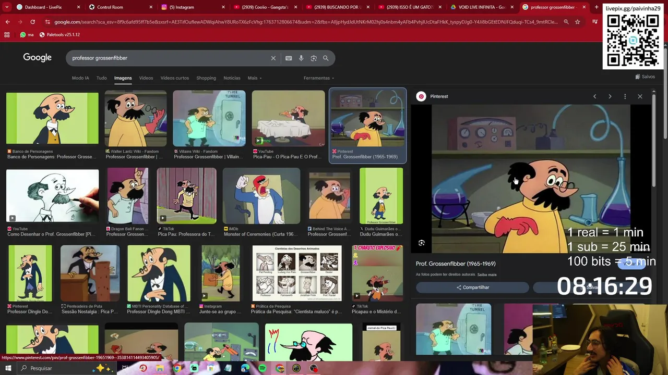Click the preview panel vertical scrollbar
Image resolution: width=668 pixels, height=375 pixels.
click(x=653, y=141)
